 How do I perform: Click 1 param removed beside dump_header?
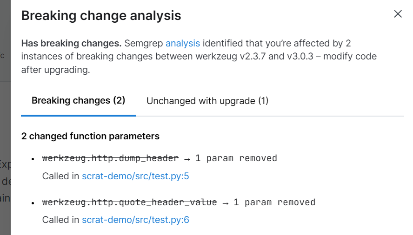[236, 158]
